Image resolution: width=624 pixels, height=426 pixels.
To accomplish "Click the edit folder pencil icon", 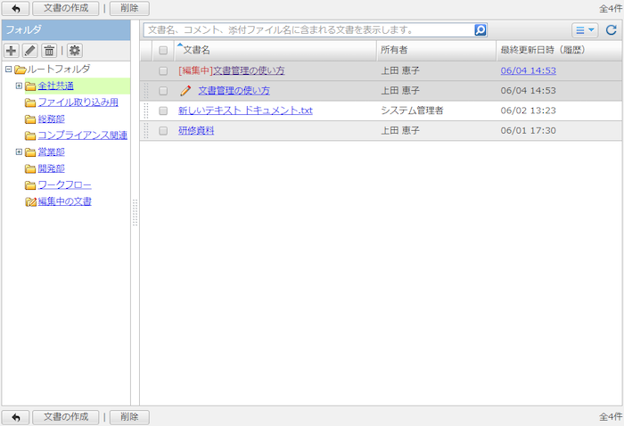I will pyautogui.click(x=29, y=51).
